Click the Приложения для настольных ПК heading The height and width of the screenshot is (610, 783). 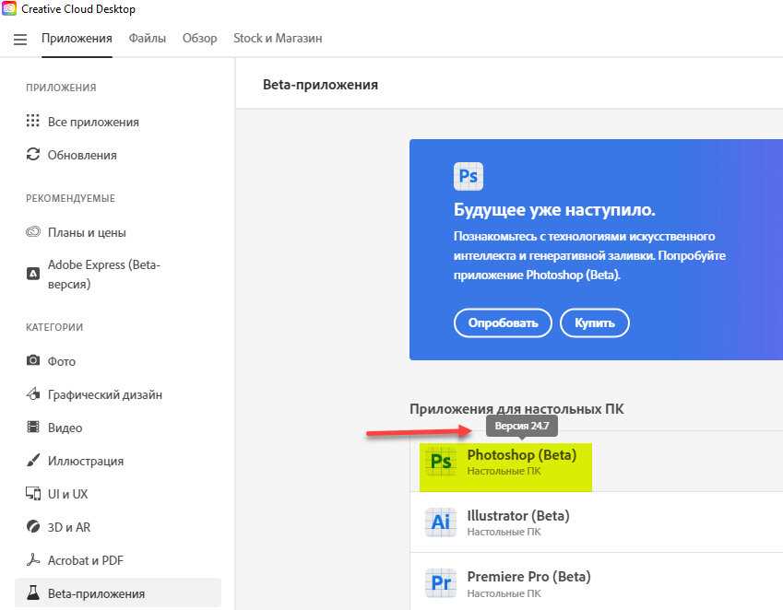pyautogui.click(x=516, y=408)
